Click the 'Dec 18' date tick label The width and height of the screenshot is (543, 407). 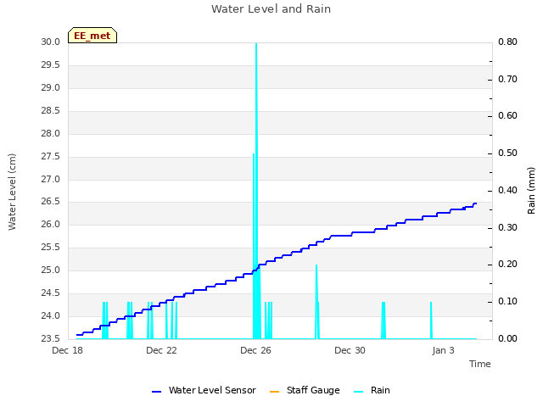coord(67,350)
